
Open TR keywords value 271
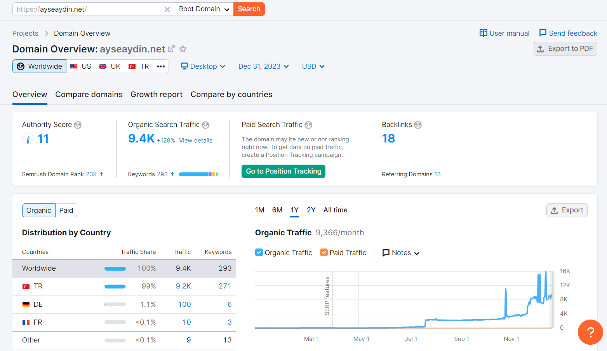[225, 286]
